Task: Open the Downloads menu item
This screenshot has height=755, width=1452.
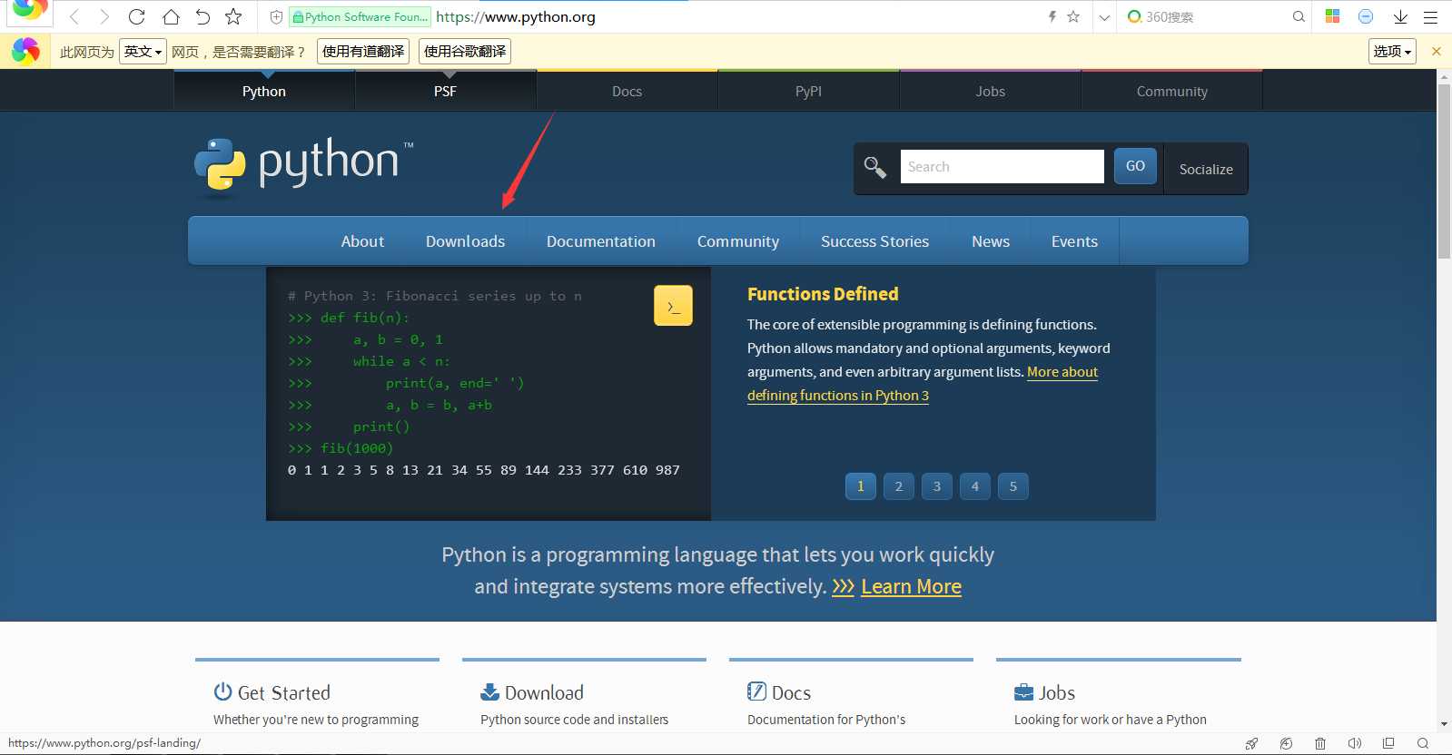Action: 465,241
